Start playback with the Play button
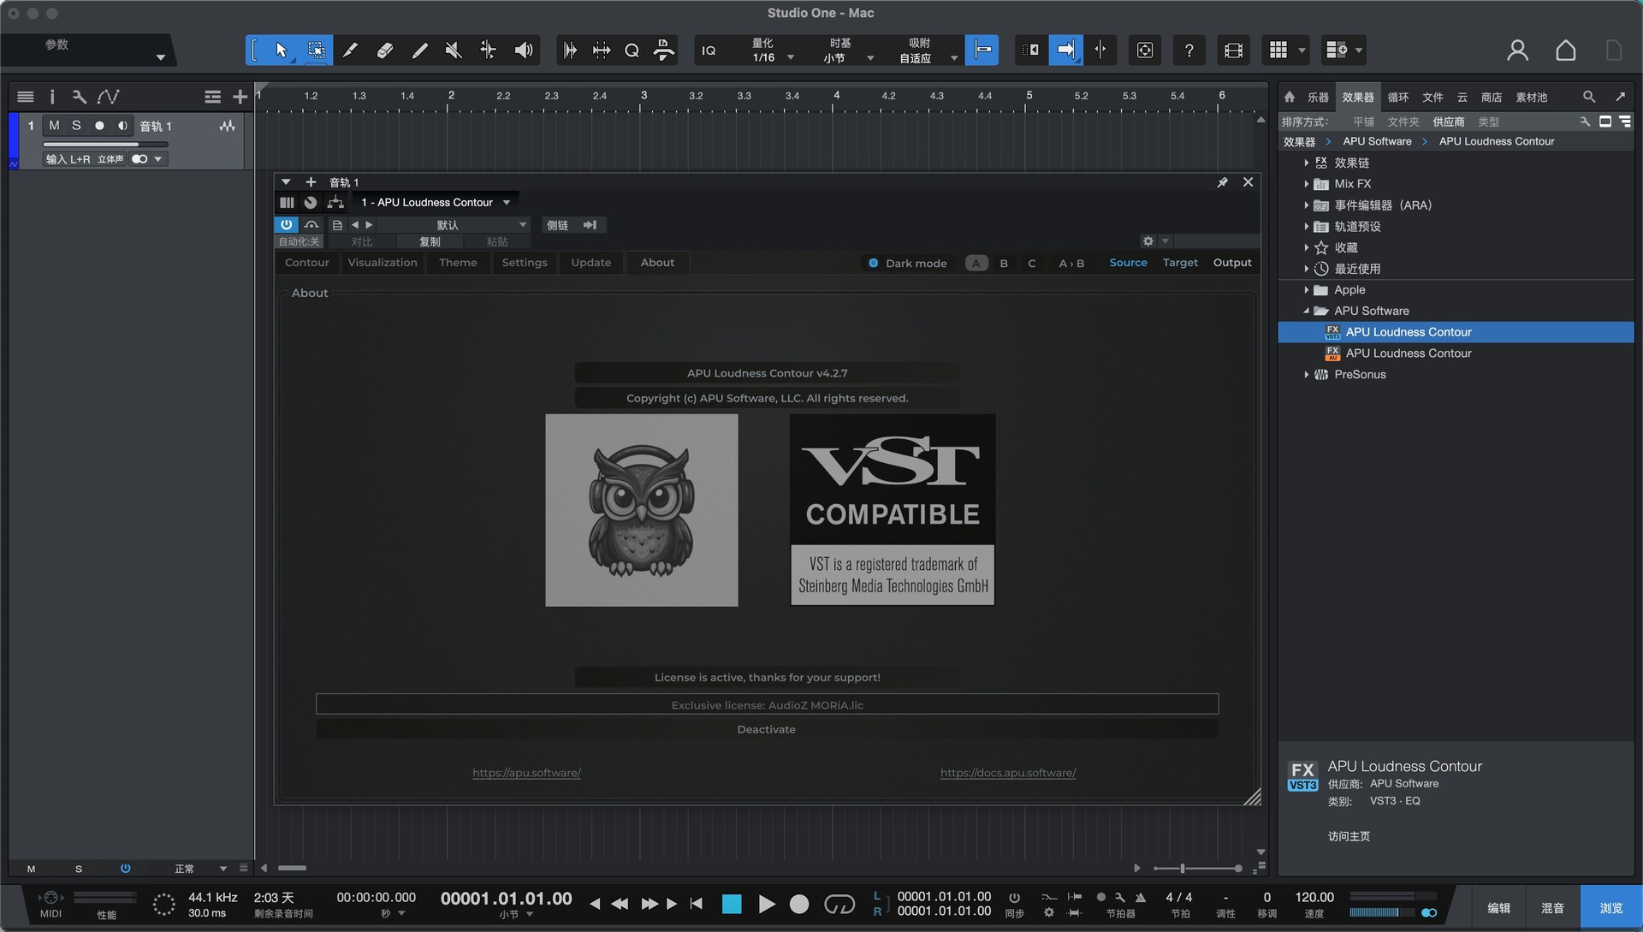Viewport: 1643px width, 932px height. click(767, 904)
